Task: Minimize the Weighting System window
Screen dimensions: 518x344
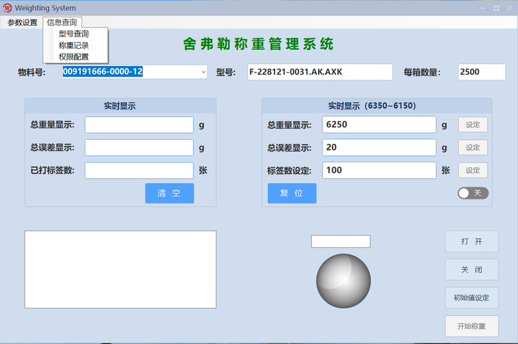Action: [482, 8]
